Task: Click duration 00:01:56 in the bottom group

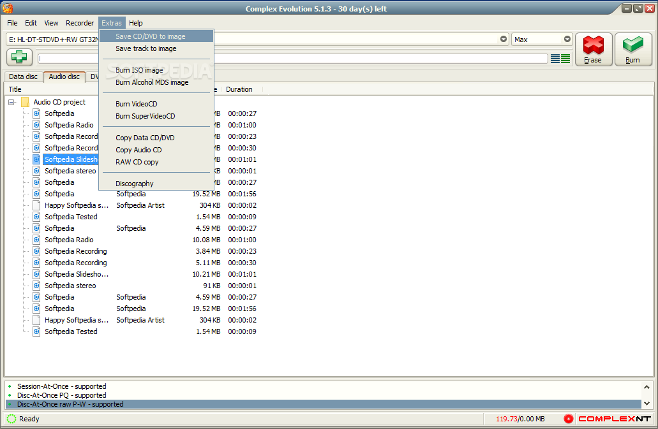Action: click(242, 309)
